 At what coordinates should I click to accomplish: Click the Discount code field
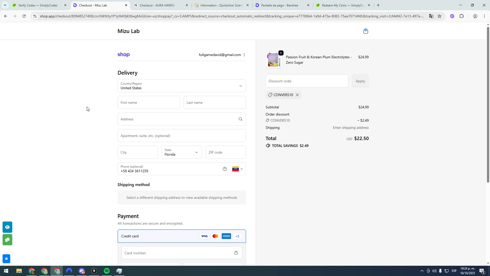307,81
